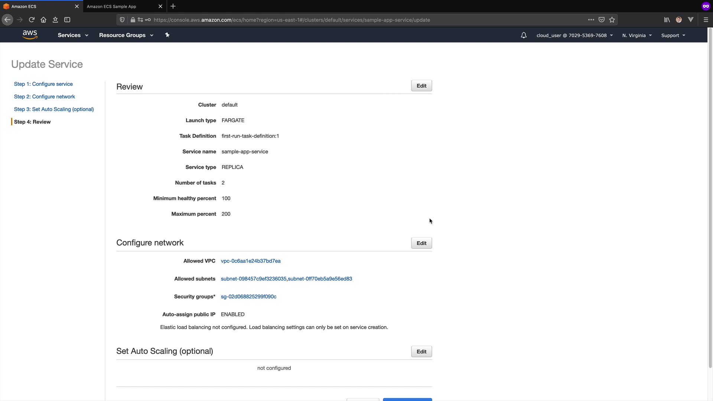This screenshot has width=713, height=401.
Task: Expand the Resource Groups dropdown
Action: point(126,35)
